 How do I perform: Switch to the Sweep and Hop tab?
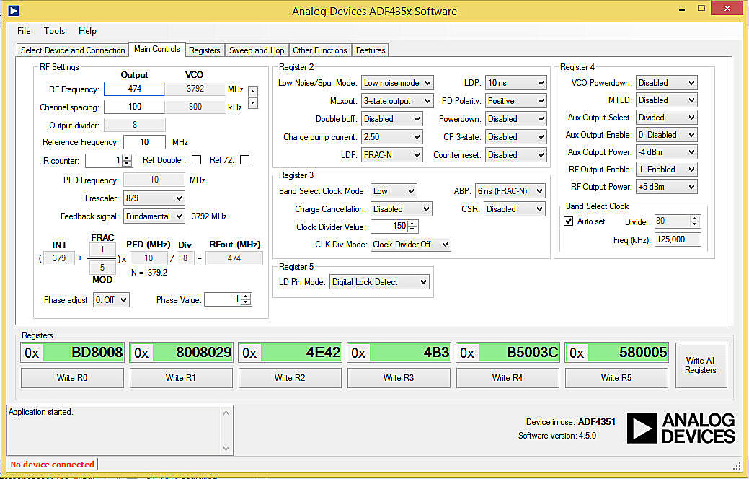tap(257, 50)
